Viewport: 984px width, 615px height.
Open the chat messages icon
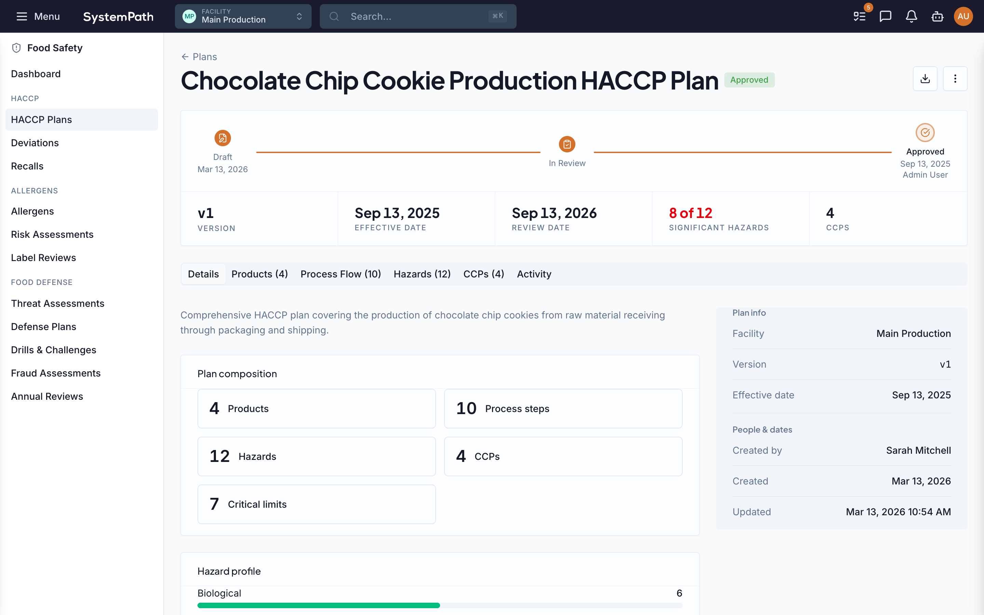pos(885,16)
